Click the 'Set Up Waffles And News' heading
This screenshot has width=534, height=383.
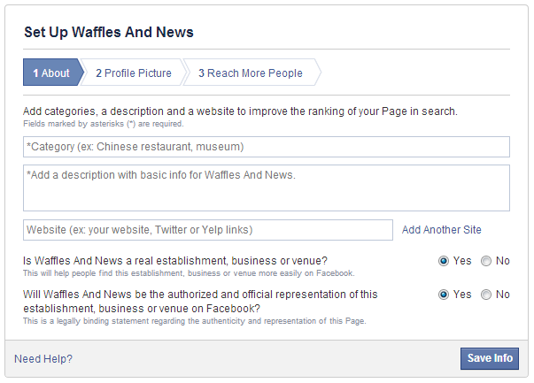pyautogui.click(x=109, y=33)
